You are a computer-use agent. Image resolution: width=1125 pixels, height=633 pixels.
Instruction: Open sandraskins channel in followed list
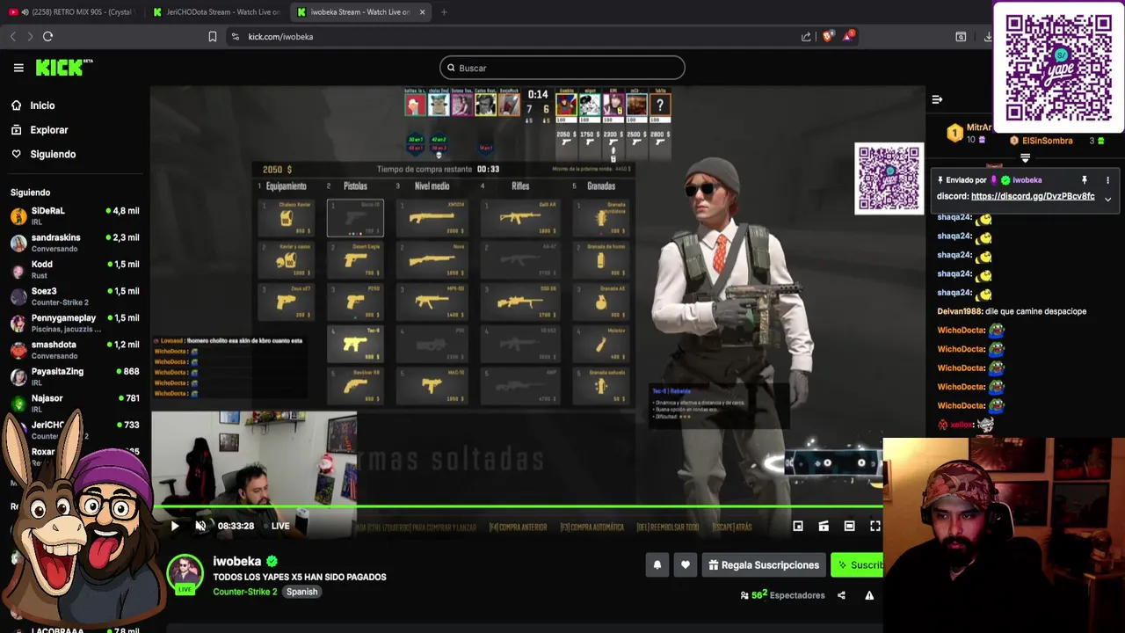point(75,243)
